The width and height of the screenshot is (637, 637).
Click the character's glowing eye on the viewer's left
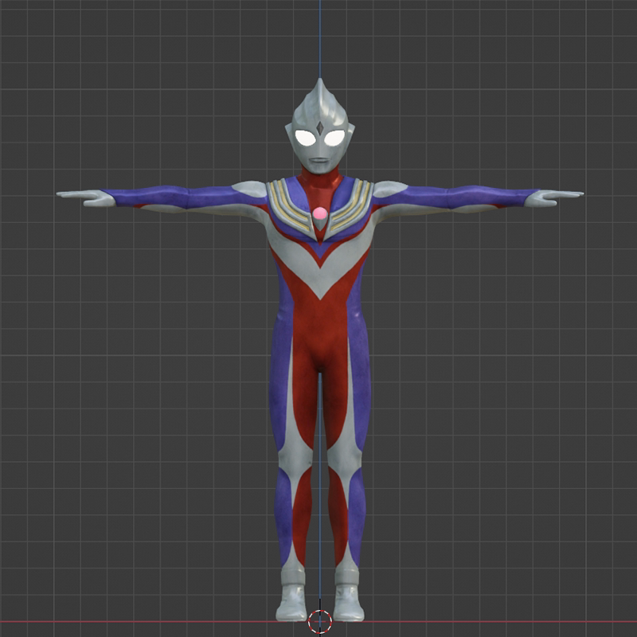306,138
